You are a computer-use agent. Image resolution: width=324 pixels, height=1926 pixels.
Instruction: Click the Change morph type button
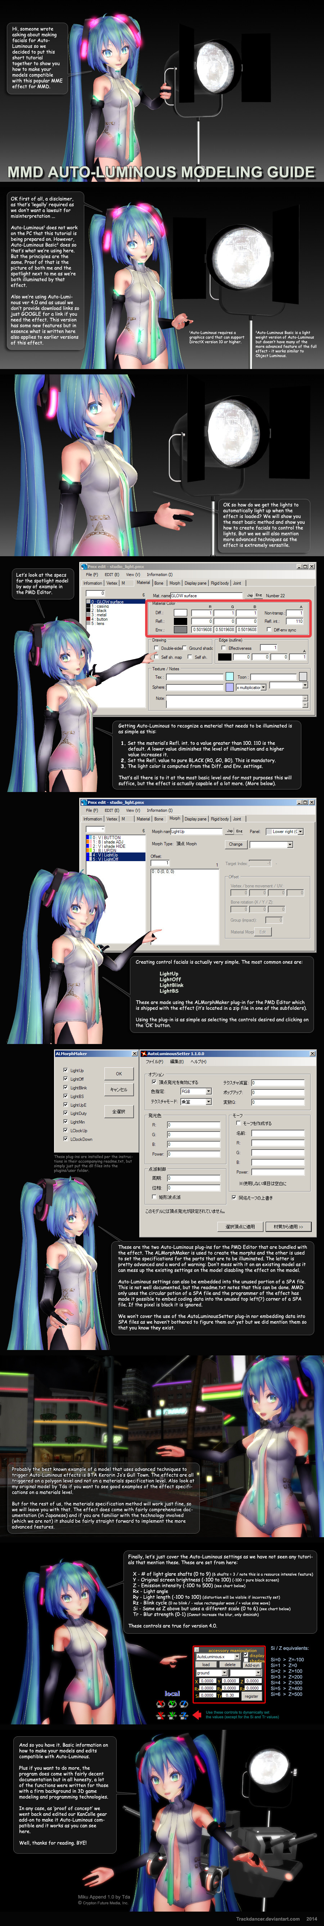[236, 844]
